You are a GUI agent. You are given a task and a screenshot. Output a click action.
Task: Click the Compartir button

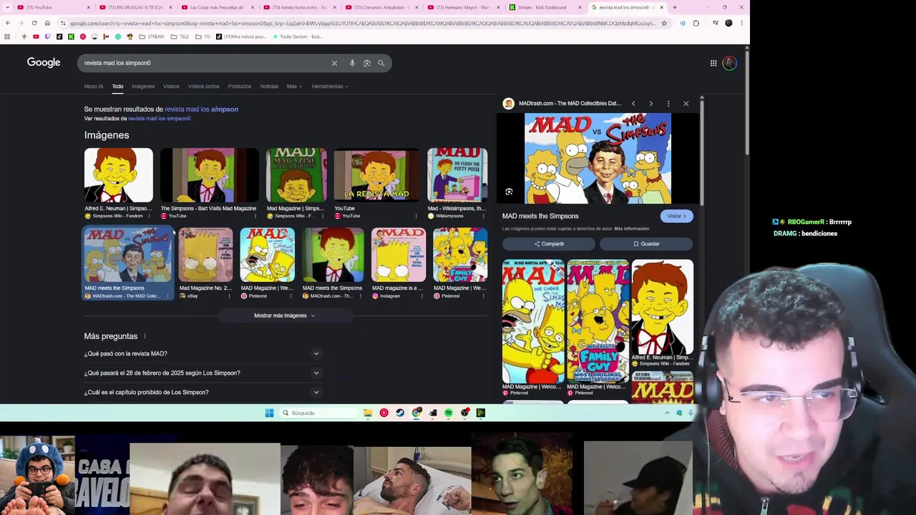point(549,244)
